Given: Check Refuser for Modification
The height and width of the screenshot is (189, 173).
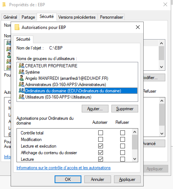Looking at the screenshot, I should (122, 139).
